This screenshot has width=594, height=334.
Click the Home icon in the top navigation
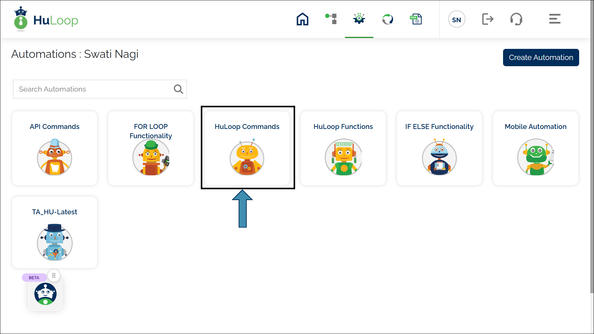click(302, 19)
